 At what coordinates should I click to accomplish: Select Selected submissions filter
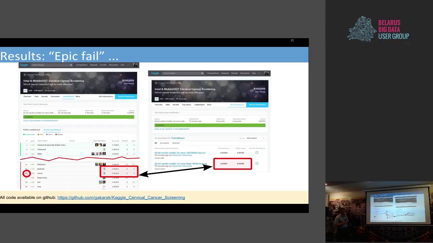point(176,143)
